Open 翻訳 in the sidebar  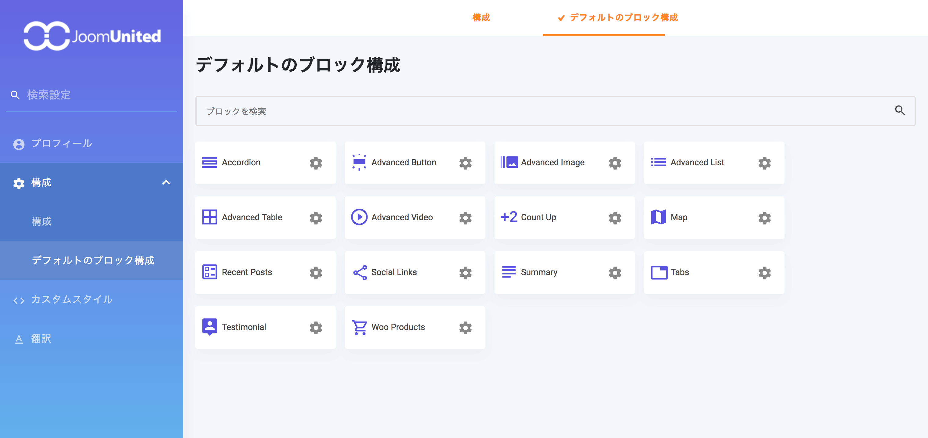click(x=92, y=339)
